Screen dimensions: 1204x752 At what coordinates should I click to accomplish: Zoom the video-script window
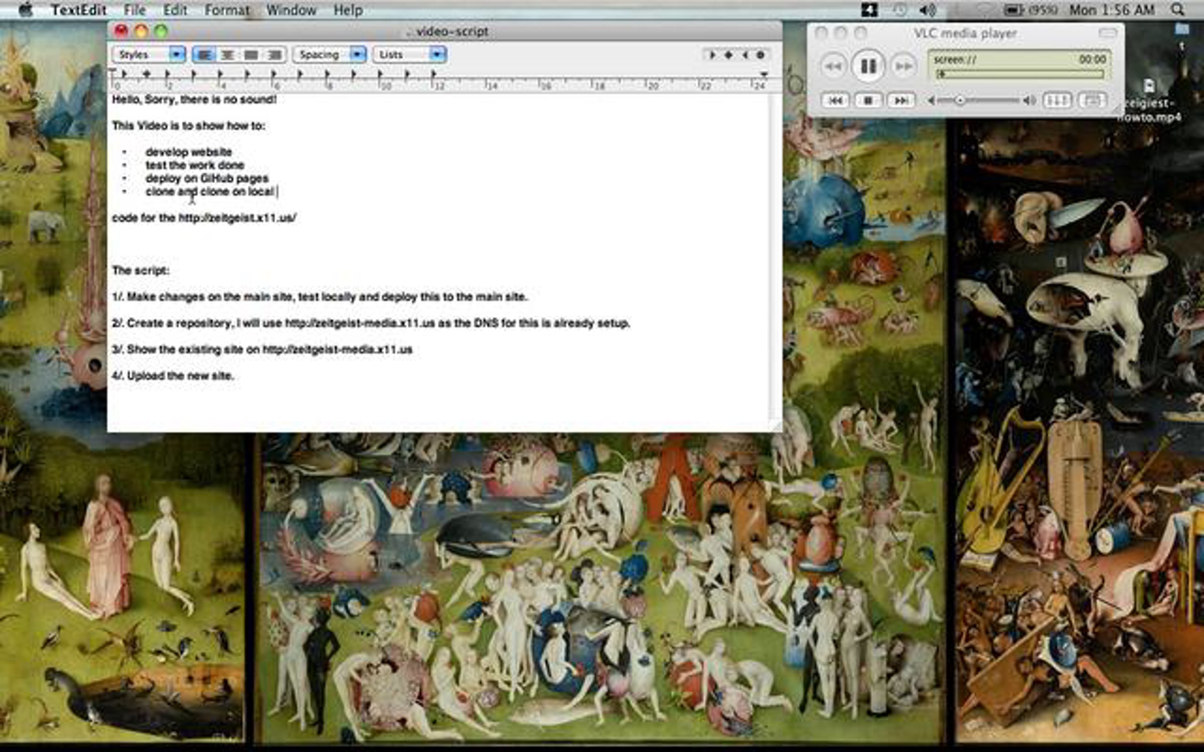pyautogui.click(x=161, y=32)
